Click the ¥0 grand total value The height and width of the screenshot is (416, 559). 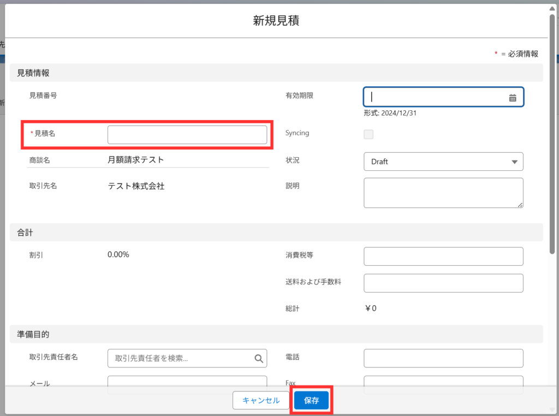371,308
